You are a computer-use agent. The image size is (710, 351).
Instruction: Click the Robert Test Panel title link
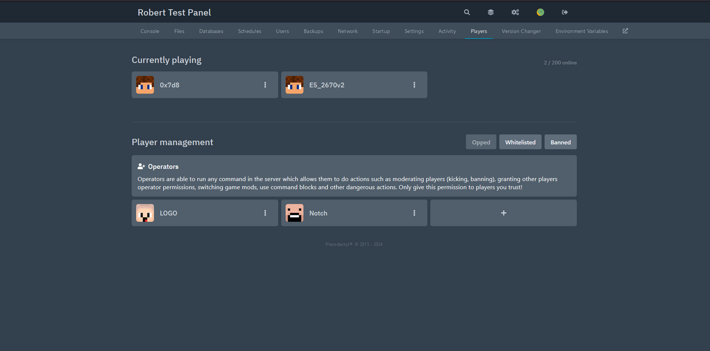[173, 12]
